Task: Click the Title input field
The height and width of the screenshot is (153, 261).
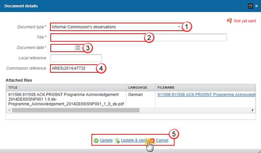Action: [139, 37]
